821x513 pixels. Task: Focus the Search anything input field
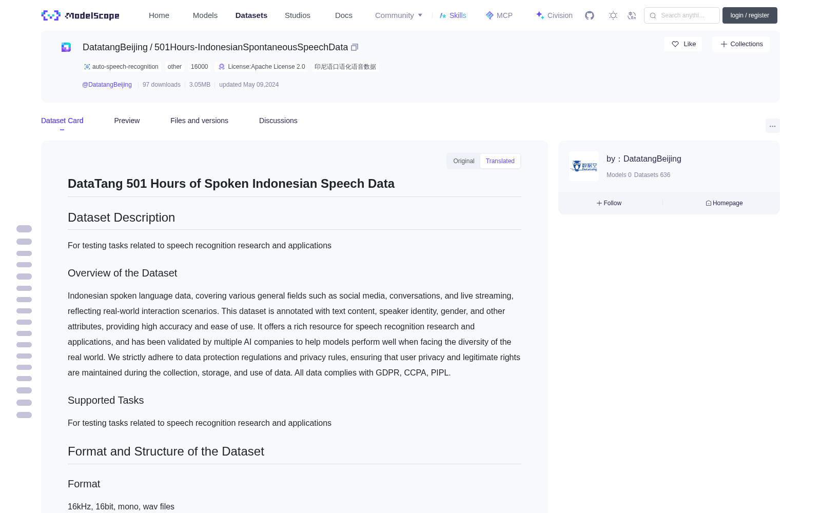tap(682, 15)
